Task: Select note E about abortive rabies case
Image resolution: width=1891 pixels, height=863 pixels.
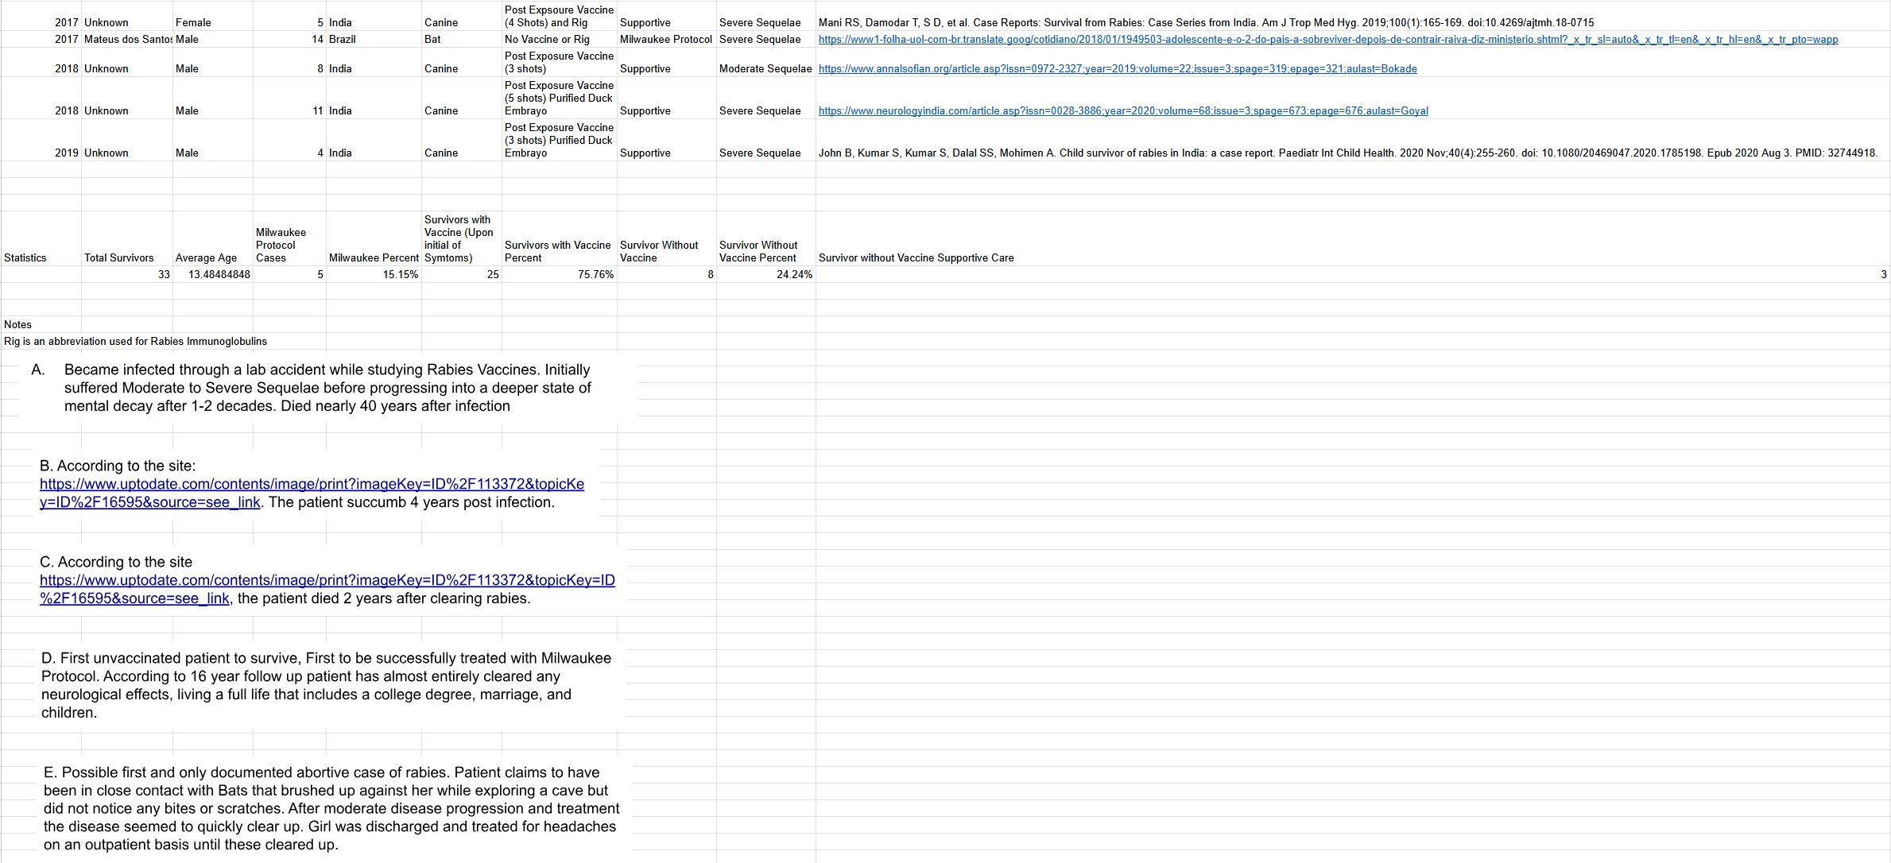Action: pos(332,808)
